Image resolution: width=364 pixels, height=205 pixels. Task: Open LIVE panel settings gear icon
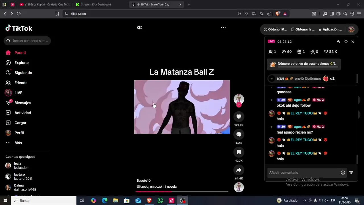(x=346, y=42)
